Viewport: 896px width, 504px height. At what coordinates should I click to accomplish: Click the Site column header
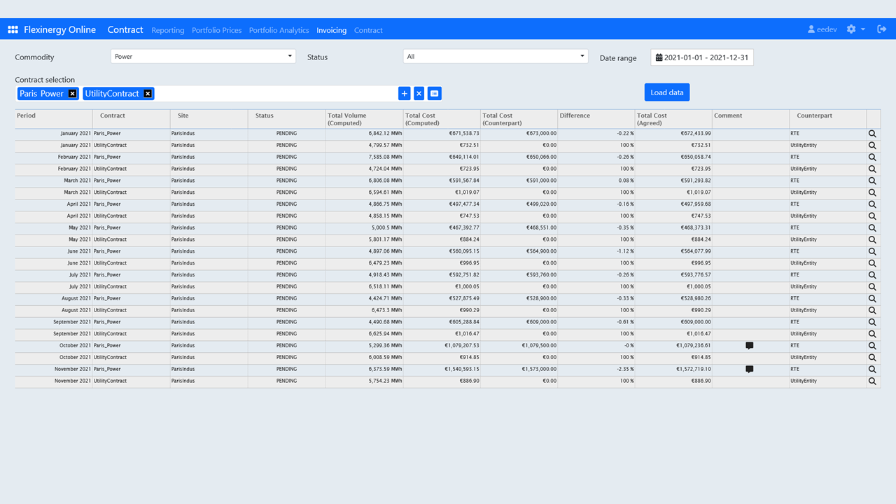click(x=209, y=119)
